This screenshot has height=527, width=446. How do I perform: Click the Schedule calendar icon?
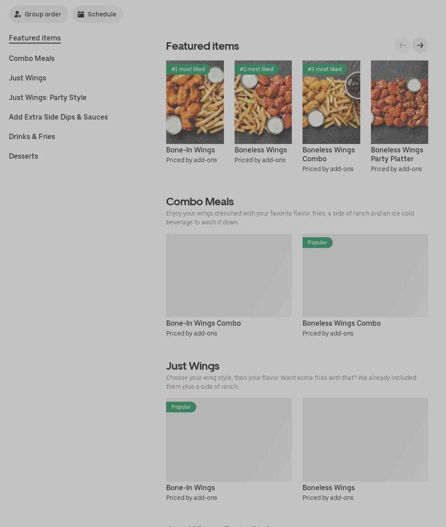point(81,15)
